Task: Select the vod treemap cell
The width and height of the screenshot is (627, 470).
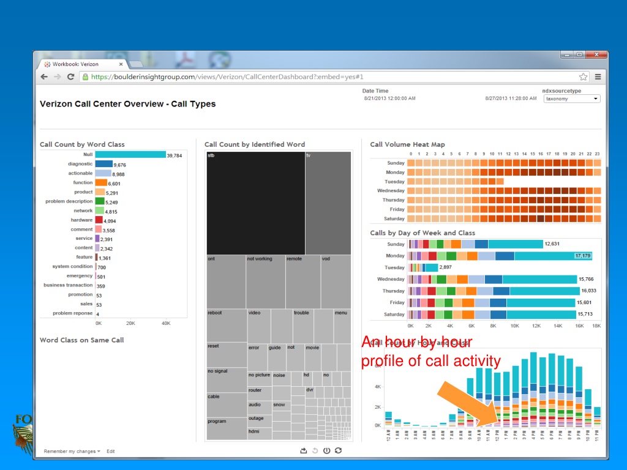Action: tap(336, 282)
